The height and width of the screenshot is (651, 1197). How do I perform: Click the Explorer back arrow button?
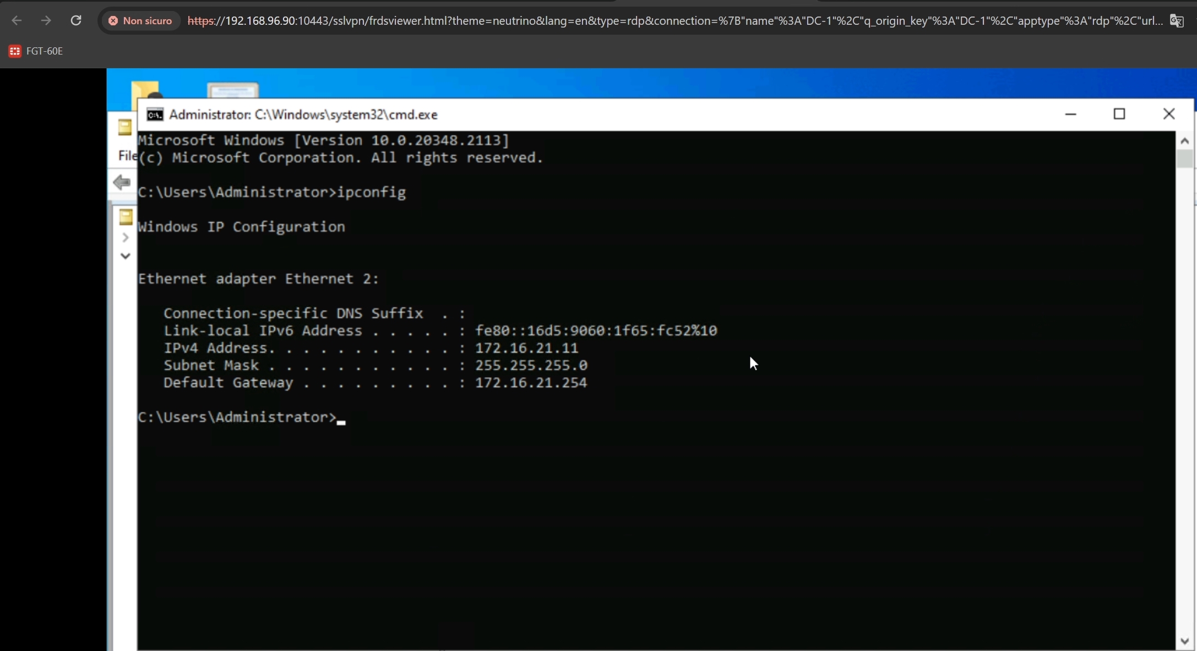coord(122,182)
